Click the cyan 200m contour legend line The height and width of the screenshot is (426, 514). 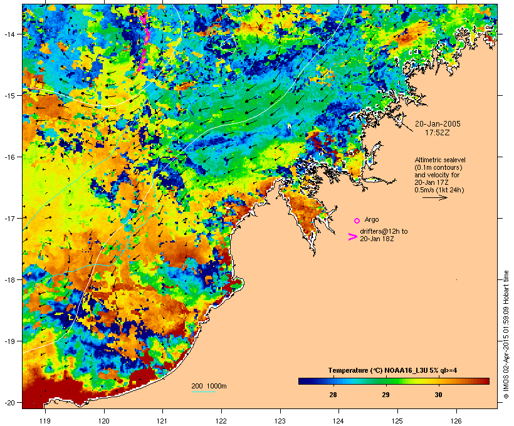pos(203,392)
